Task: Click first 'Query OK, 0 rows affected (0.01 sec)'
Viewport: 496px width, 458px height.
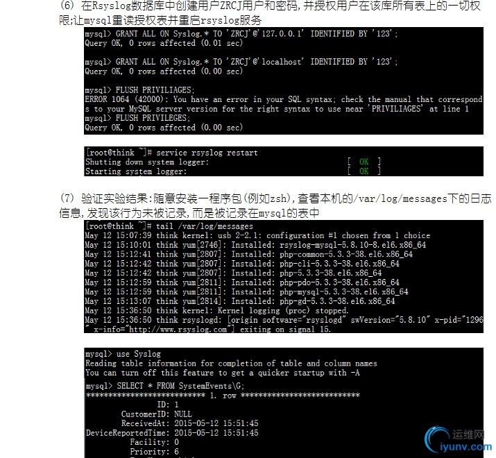Action: point(164,43)
